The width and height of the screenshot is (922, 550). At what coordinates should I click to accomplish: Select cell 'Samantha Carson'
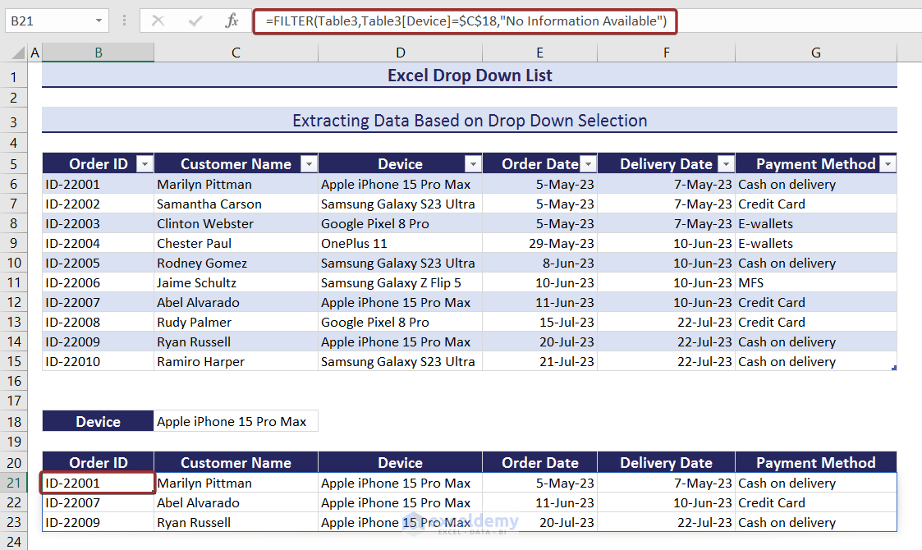pos(236,204)
